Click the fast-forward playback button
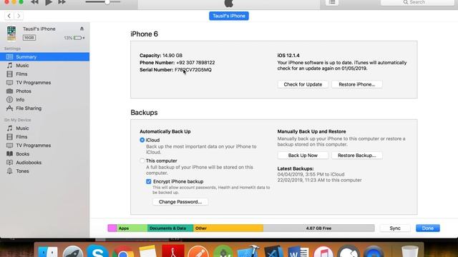458x257 pixels. pyautogui.click(x=62, y=2)
